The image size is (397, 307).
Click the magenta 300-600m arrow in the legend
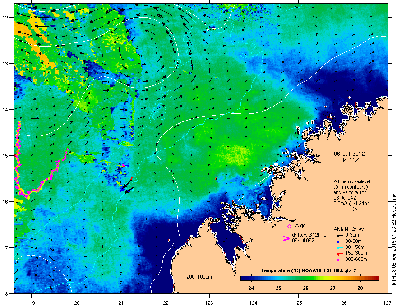(340, 260)
